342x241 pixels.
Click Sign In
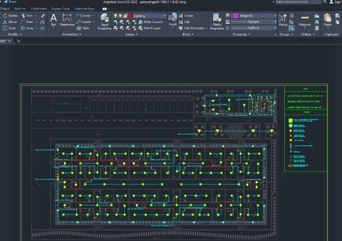tap(336, 2)
